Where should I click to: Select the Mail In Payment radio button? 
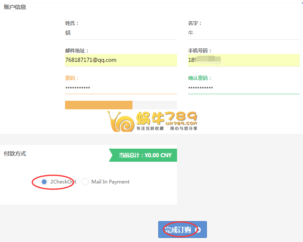[x=85, y=182]
